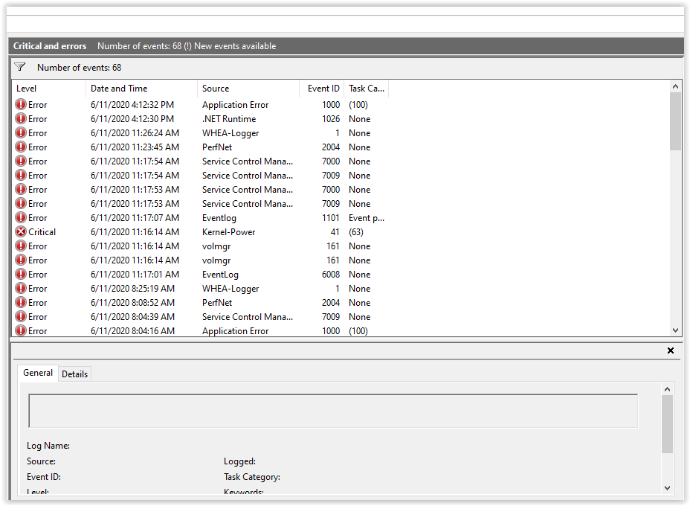The width and height of the screenshot is (690, 506).
Task: Select event ID 1026 cell
Action: coord(330,118)
